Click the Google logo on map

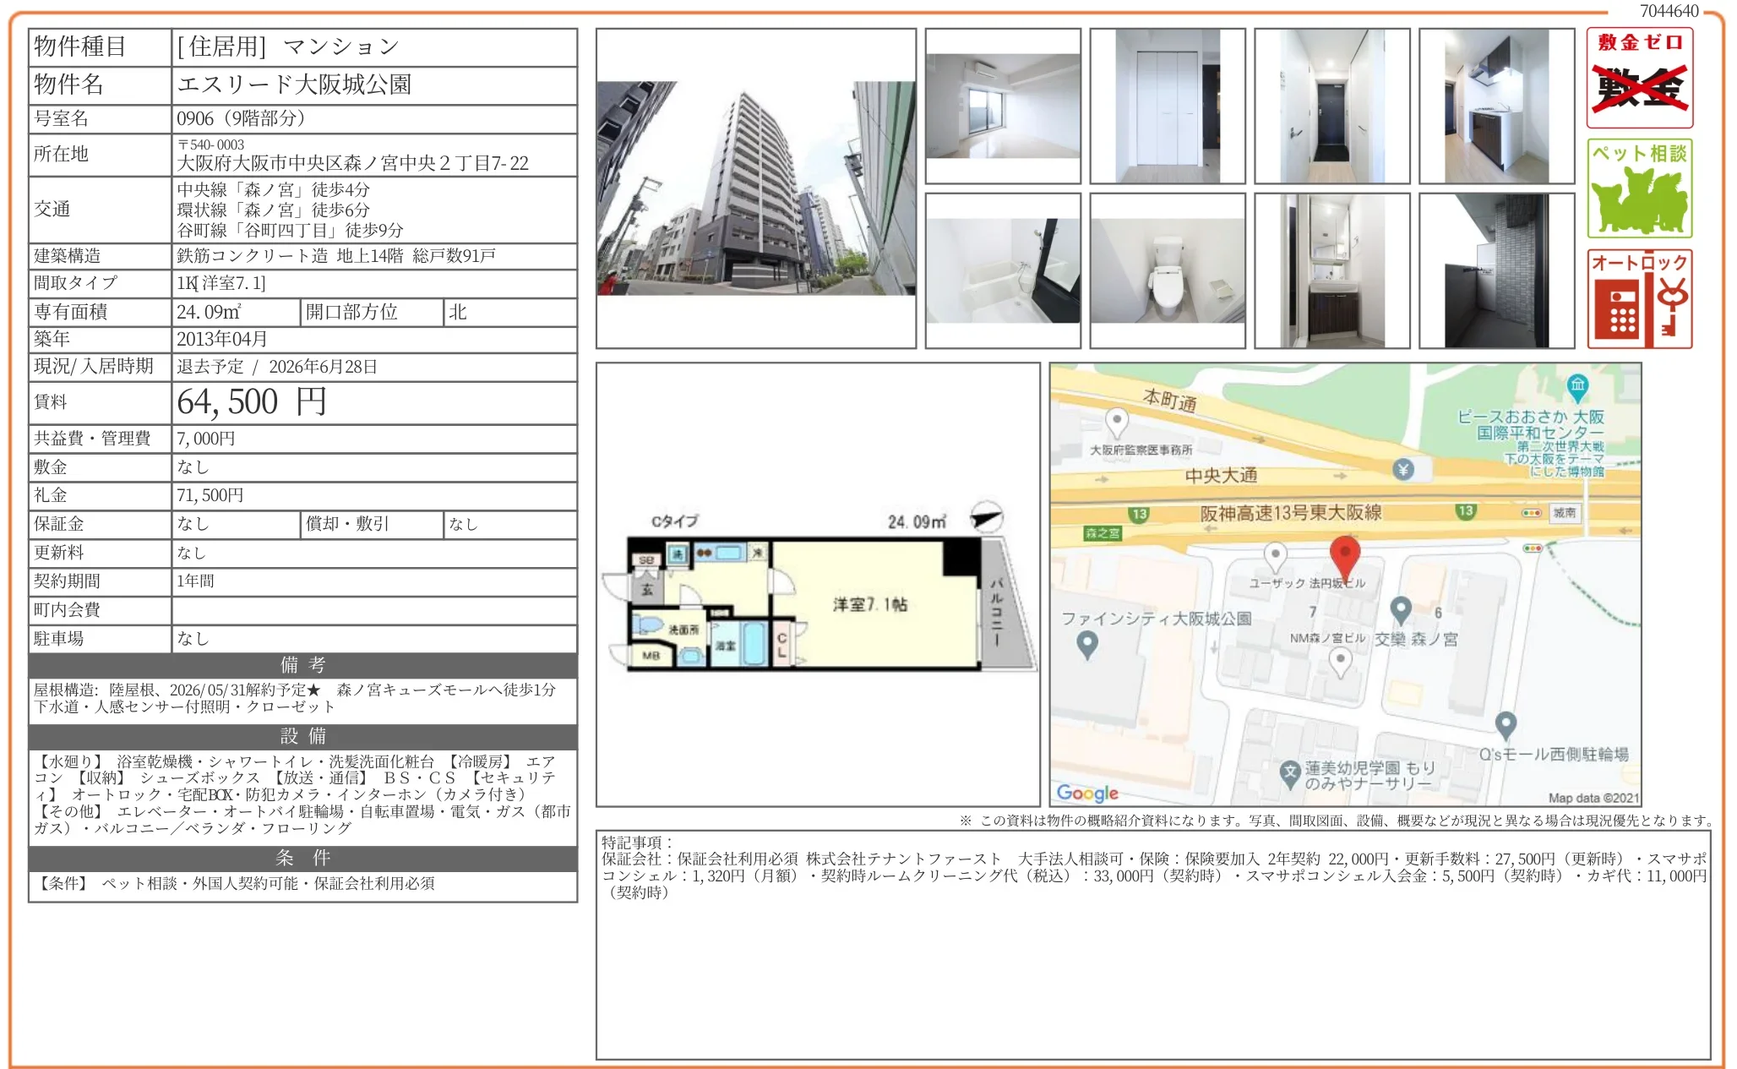[x=1087, y=793]
